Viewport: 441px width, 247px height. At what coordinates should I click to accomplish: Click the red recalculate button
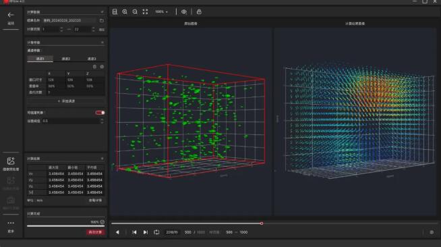click(95, 232)
